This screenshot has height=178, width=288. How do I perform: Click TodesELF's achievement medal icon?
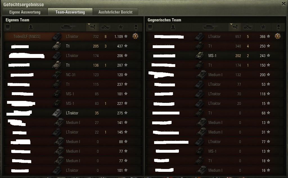[x=135, y=36]
